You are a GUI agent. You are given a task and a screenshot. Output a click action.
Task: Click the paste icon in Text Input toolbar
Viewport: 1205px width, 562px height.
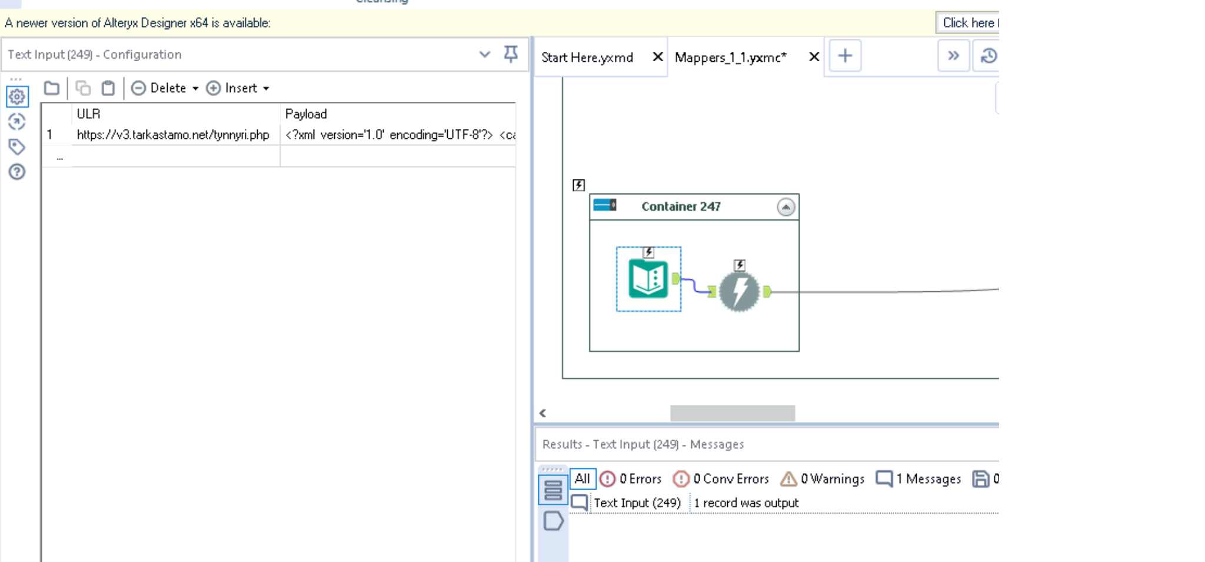coord(108,88)
